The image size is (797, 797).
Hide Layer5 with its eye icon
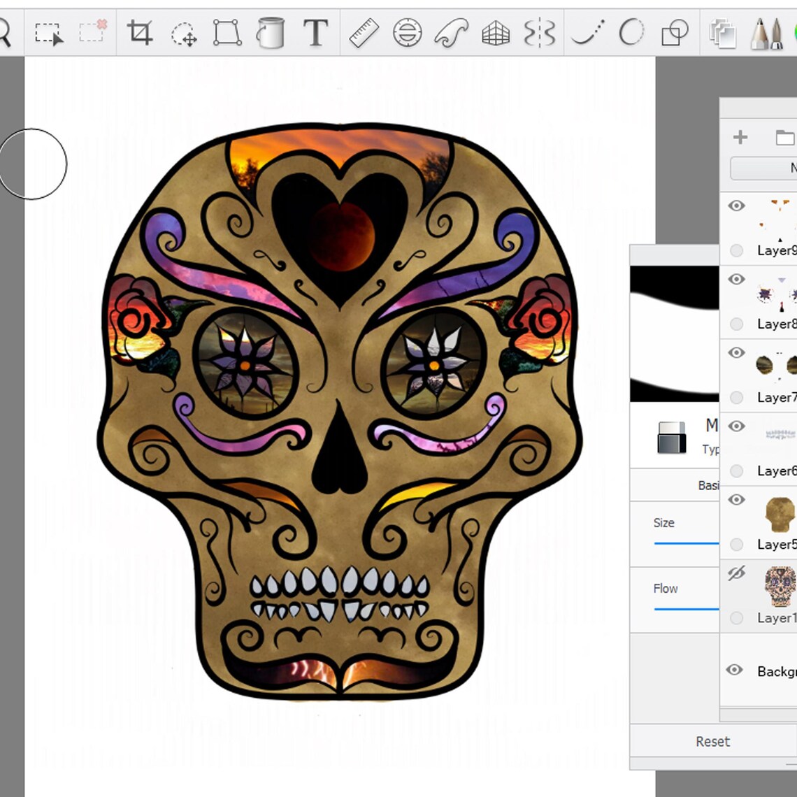point(736,499)
